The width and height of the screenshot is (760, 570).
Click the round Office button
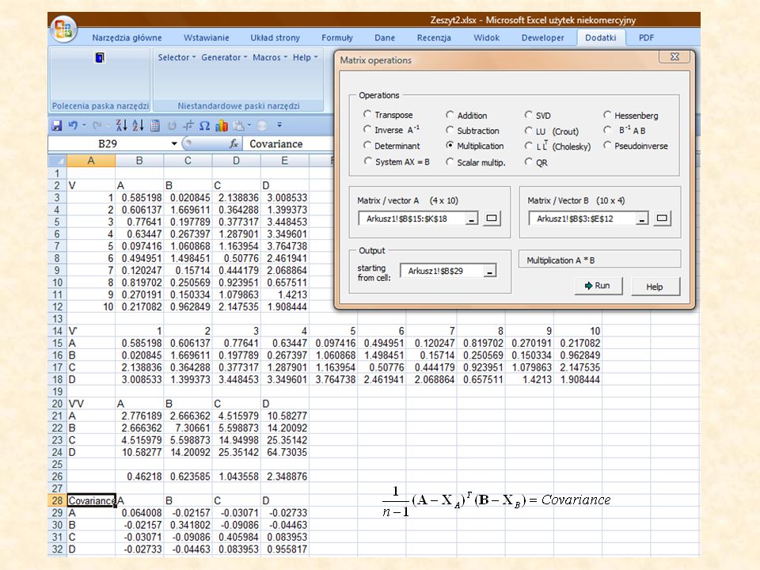[x=63, y=28]
